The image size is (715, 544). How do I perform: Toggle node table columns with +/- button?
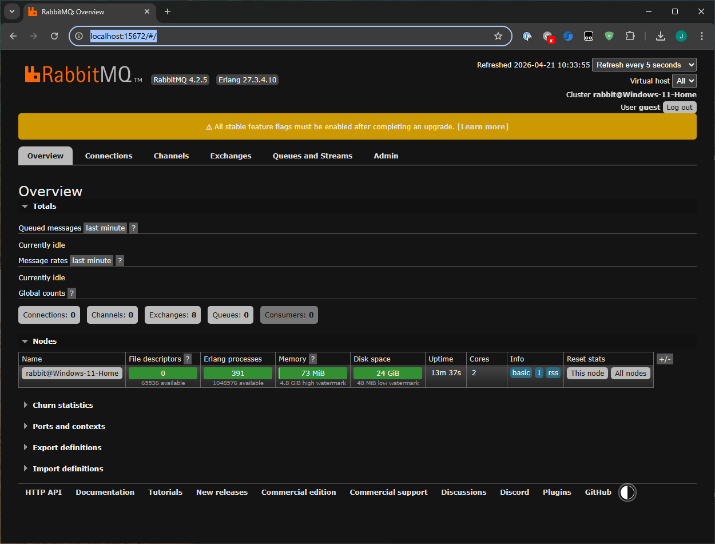(x=665, y=359)
